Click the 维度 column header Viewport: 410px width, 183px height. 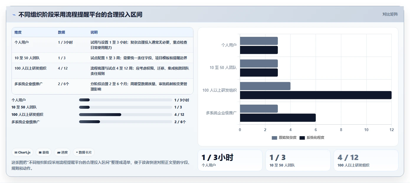point(18,32)
